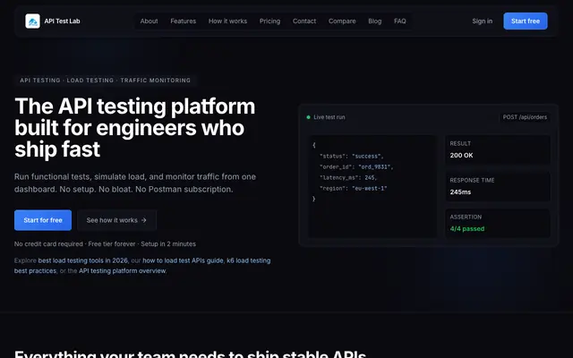Screen dimensions: 573x358
Task: Click the "status": "success" JSON line
Action: 352,157
